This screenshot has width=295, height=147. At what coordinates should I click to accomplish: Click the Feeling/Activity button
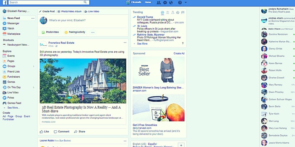[75, 32]
